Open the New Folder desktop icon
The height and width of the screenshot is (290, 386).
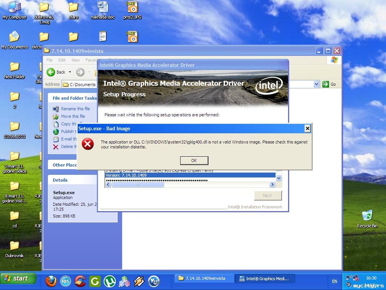coord(15,70)
